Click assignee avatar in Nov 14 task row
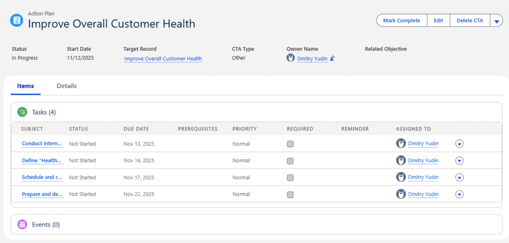The height and width of the screenshot is (243, 509). (401, 161)
